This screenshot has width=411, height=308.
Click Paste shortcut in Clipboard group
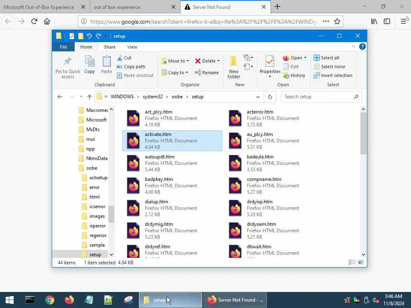135,75
